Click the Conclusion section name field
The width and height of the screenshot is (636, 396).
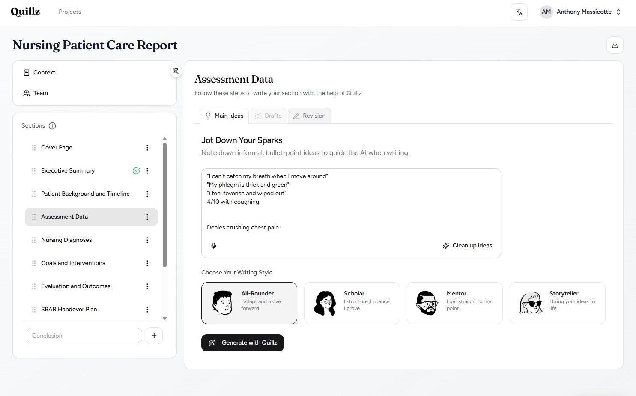[84, 336]
